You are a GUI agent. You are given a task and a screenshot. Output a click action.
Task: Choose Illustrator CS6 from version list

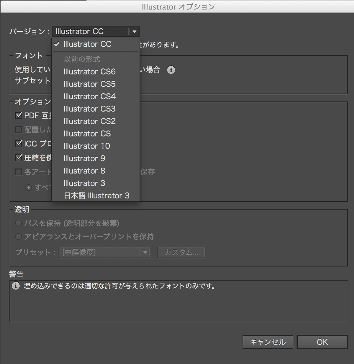point(96,72)
